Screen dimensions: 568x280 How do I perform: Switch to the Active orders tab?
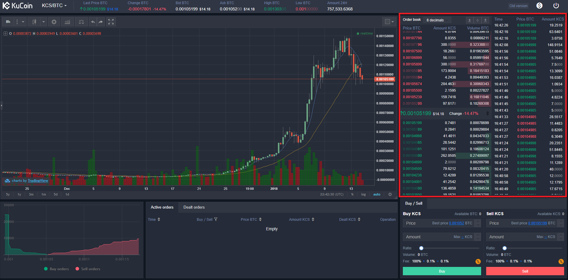point(162,207)
